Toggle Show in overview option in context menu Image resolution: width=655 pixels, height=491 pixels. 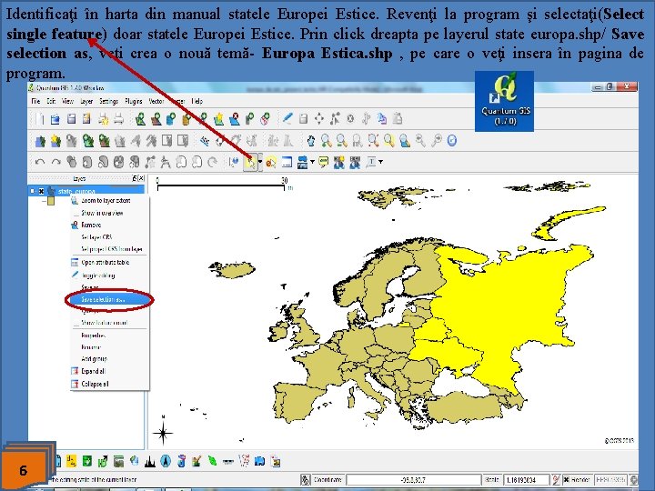point(102,213)
